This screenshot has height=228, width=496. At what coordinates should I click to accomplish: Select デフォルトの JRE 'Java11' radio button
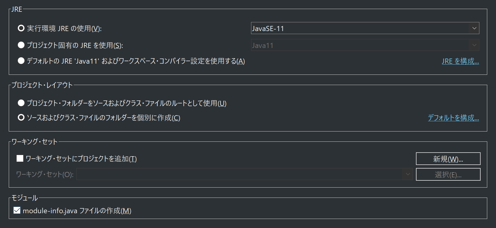click(x=21, y=60)
